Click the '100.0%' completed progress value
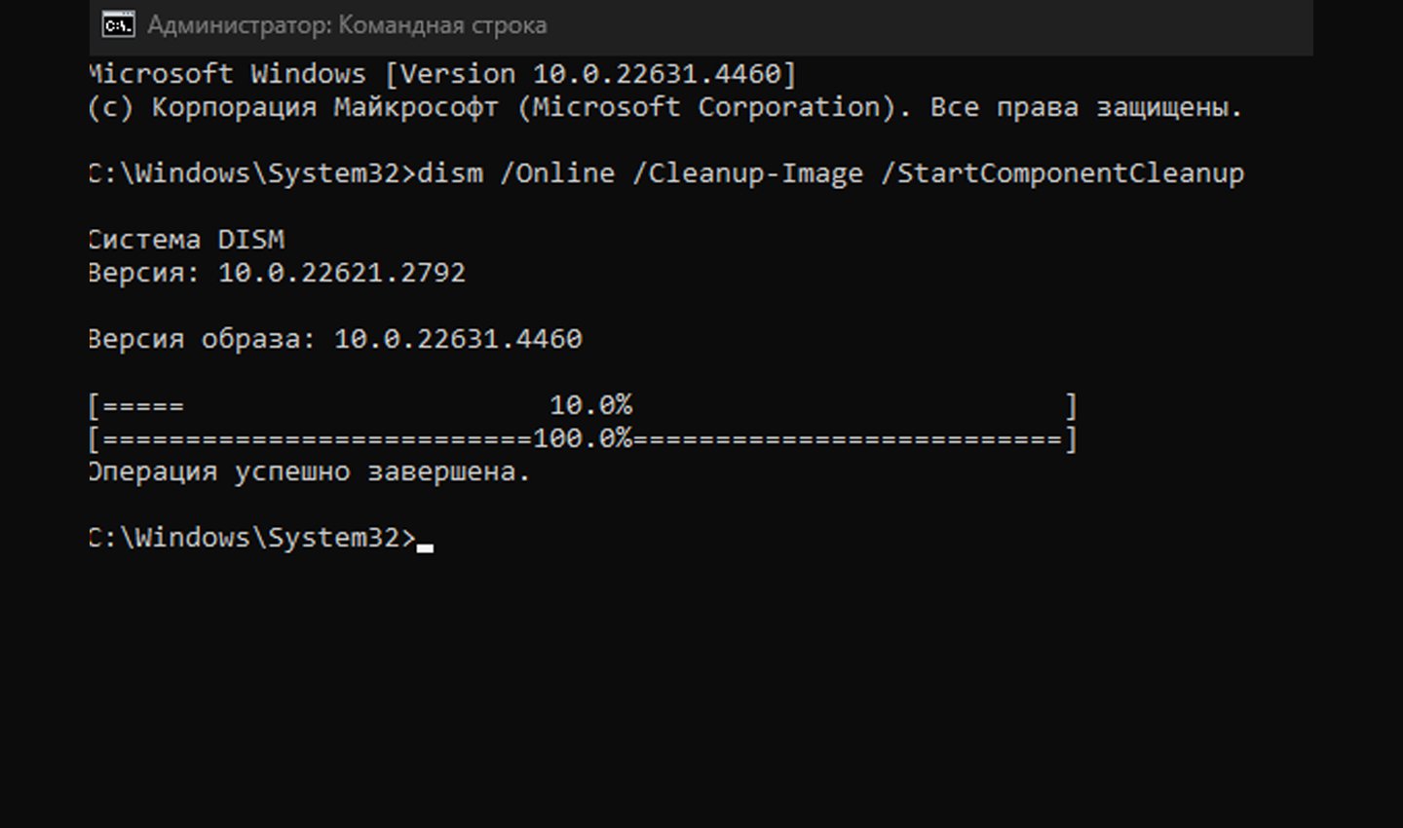The width and height of the screenshot is (1403, 828). (583, 438)
